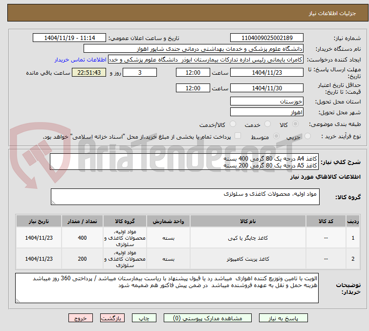Image resolution: width=369 pixels, height=331 pixels.
Task: Click the شرح کلی نیاز description text area
Action: click(x=184, y=162)
